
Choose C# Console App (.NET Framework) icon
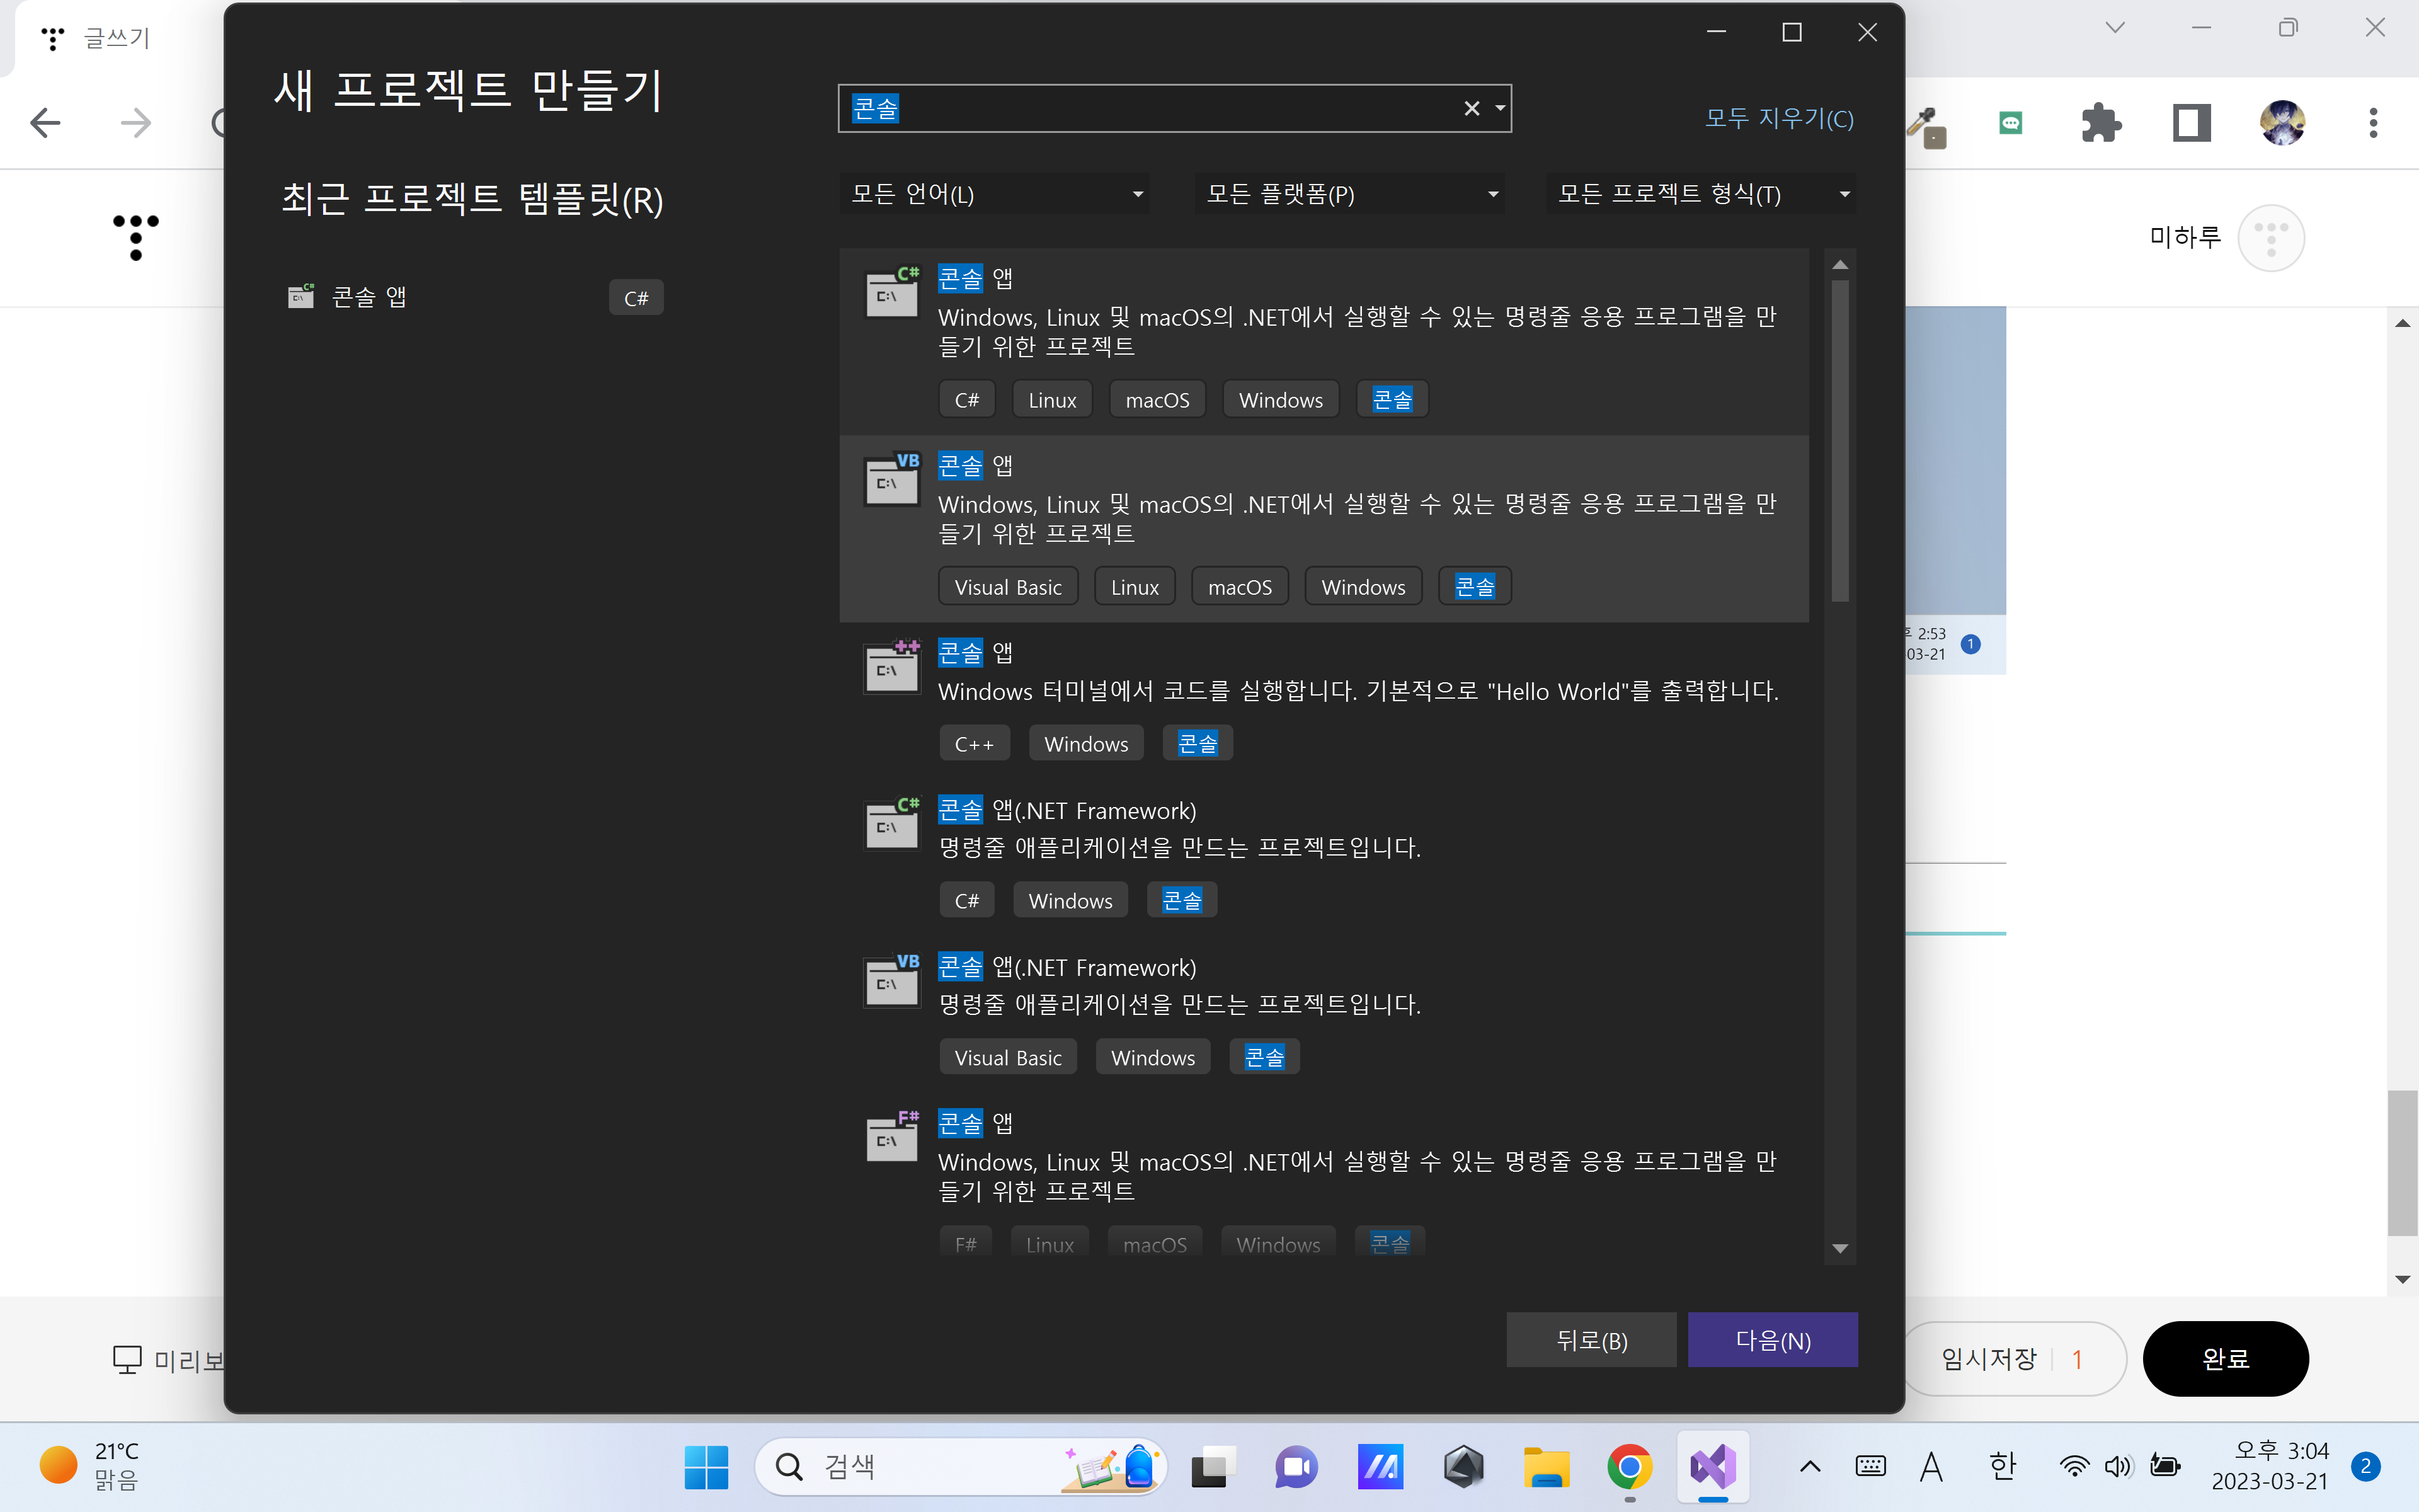click(x=891, y=825)
